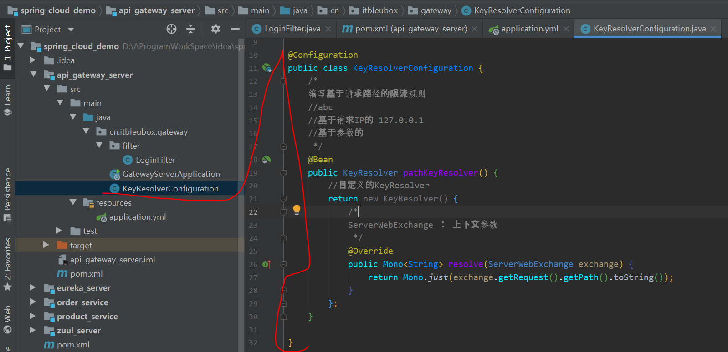
Task: Click the Spring bean gutter icon on line 18
Action: point(267,160)
